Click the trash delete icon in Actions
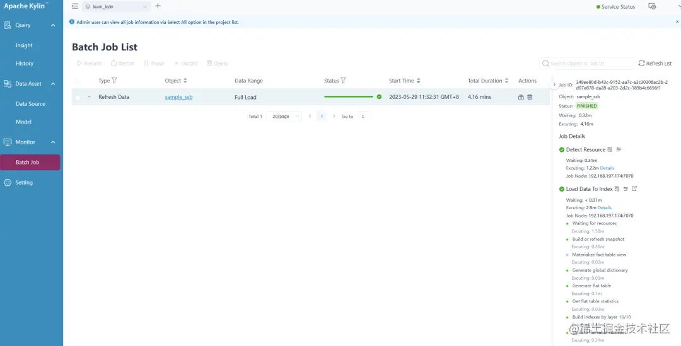 pyautogui.click(x=530, y=97)
